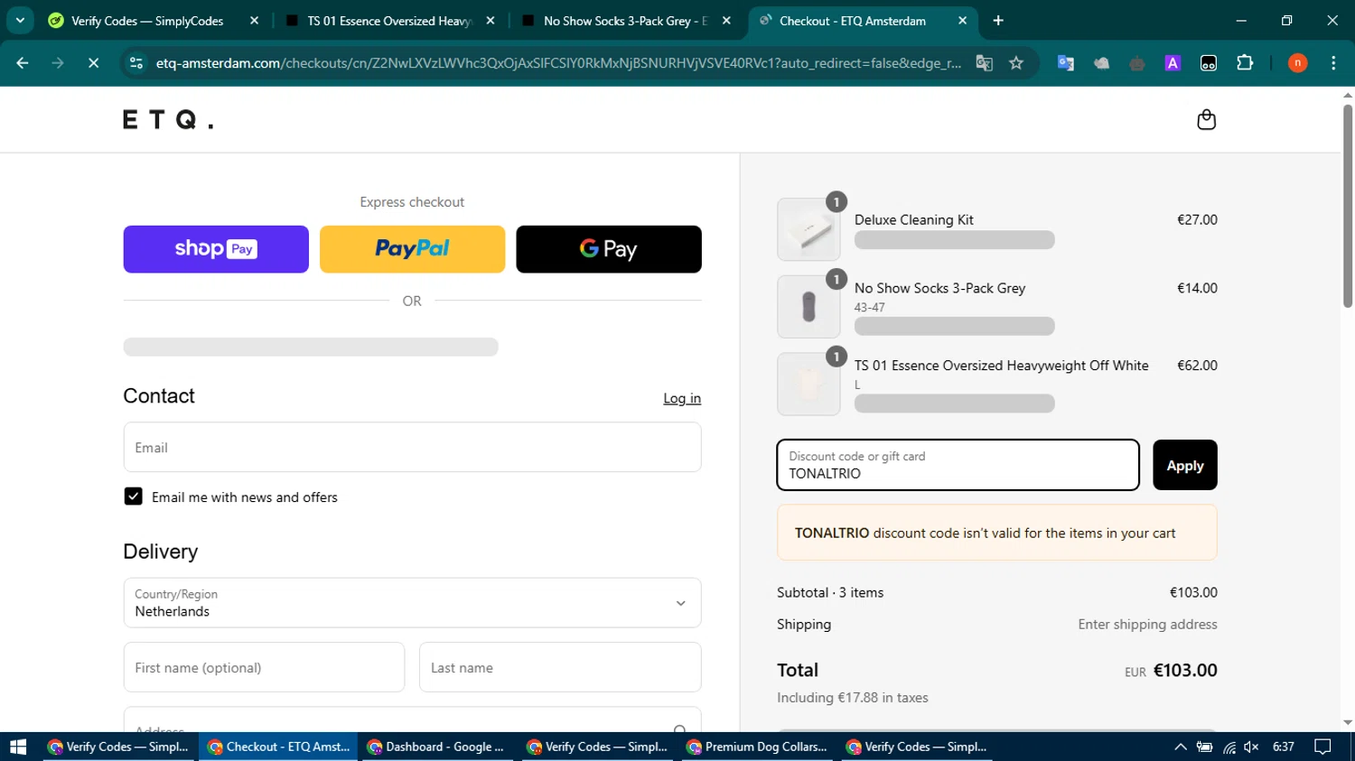Close the Checkout - ETQ Amsterdam tab
Screen dimensions: 1355x761
coord(962,20)
